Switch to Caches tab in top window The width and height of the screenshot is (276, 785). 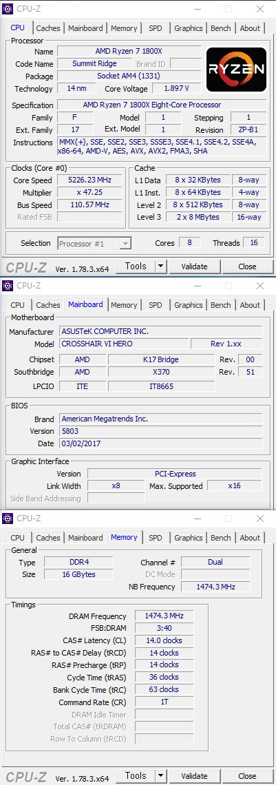pyautogui.click(x=48, y=28)
